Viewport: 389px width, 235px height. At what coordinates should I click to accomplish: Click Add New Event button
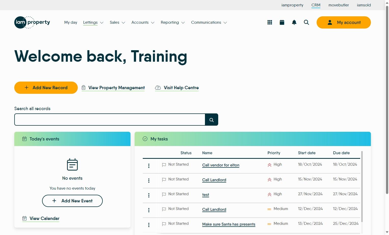(72, 201)
